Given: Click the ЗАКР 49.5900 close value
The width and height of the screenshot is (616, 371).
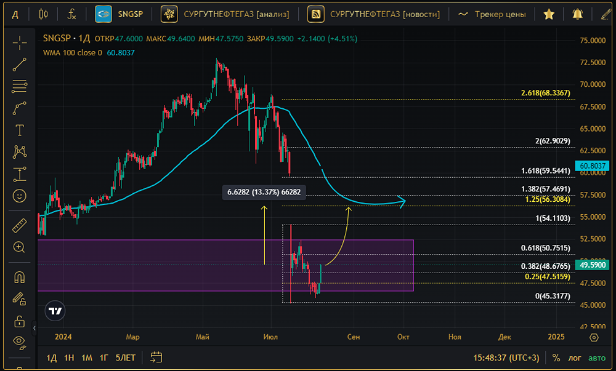Looking at the screenshot, I should point(270,39).
